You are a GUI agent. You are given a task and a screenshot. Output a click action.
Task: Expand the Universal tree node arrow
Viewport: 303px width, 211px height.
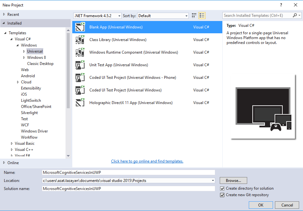[x=24, y=51]
